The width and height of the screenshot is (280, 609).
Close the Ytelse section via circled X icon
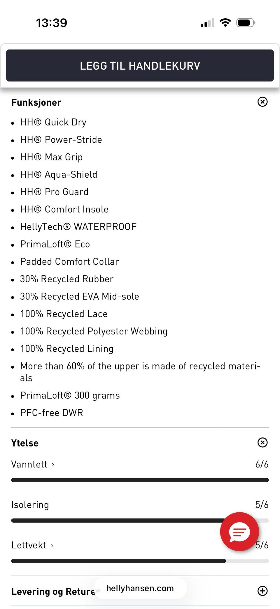262,442
